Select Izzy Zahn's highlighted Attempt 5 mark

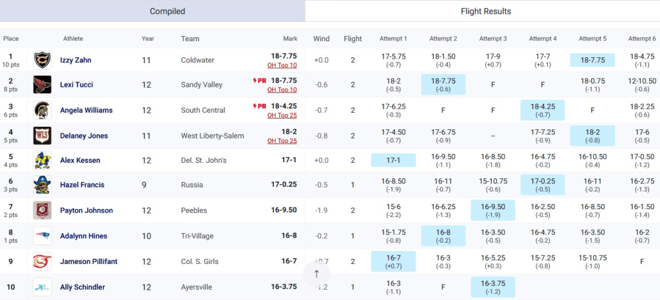(592, 60)
